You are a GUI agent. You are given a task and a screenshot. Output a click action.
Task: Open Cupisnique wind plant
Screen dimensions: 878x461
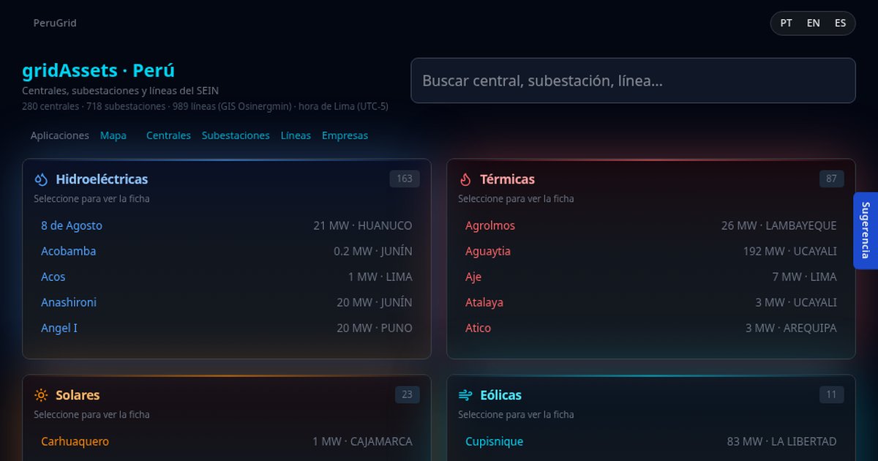click(494, 441)
